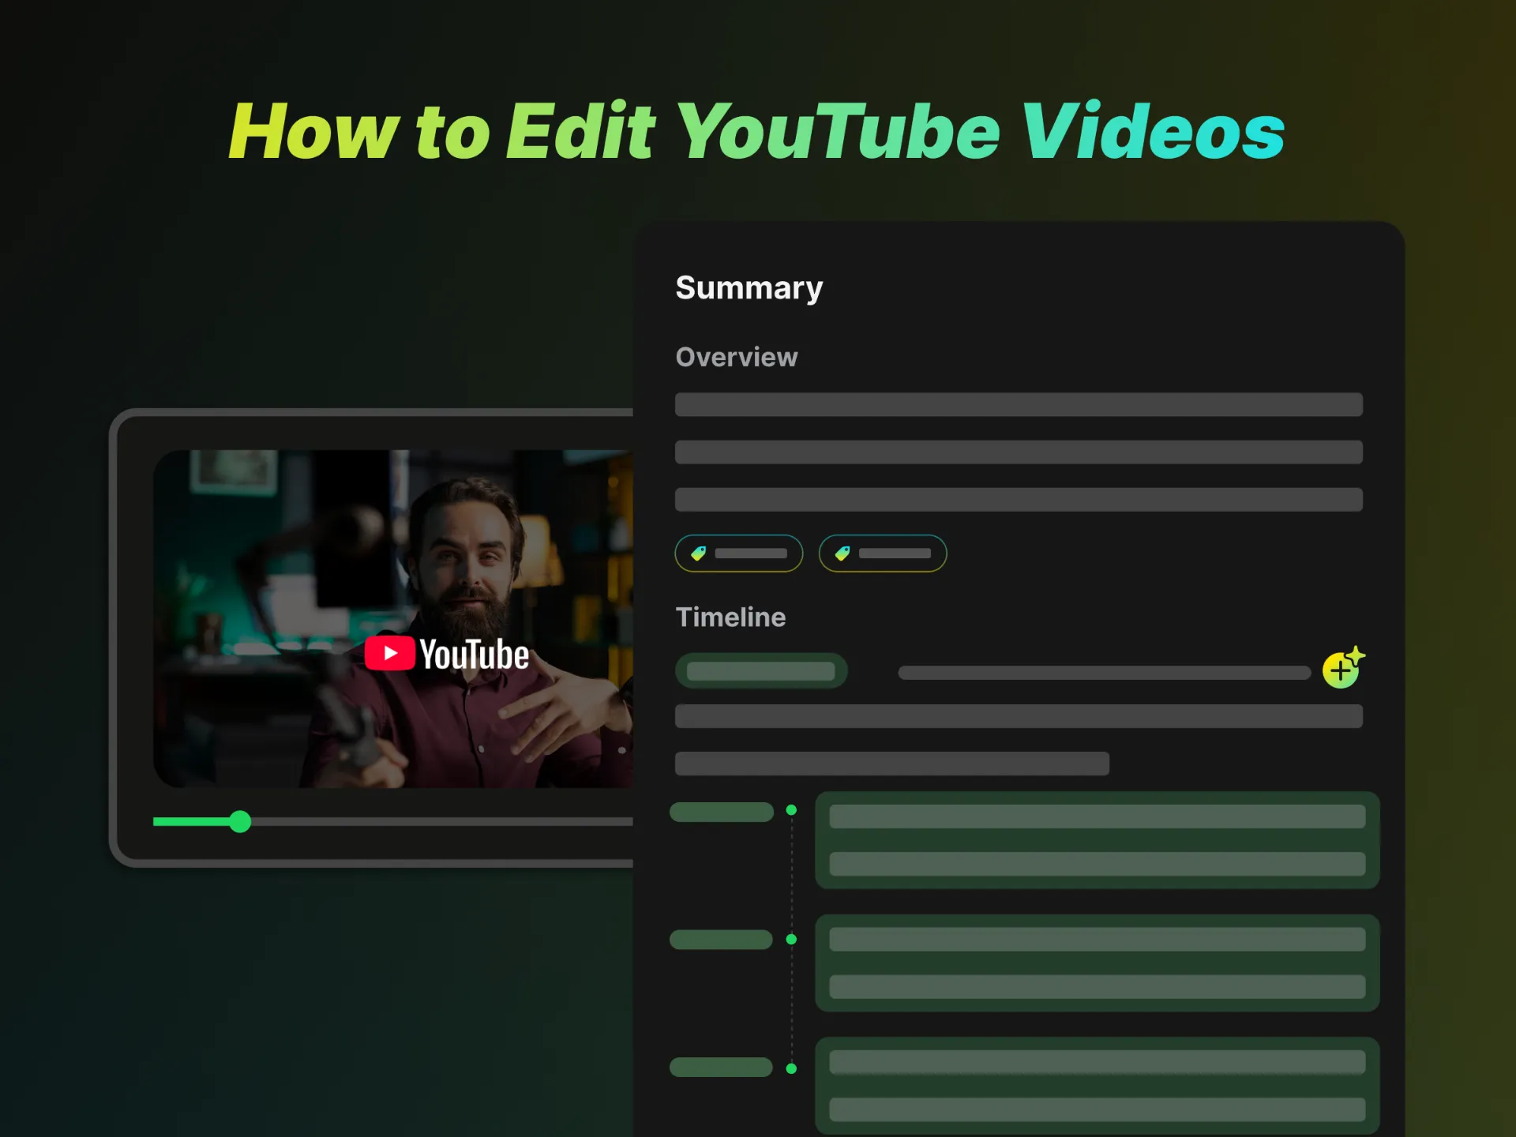Click the first yellow tag icon chip
The height and width of the screenshot is (1137, 1516).
[x=738, y=553]
